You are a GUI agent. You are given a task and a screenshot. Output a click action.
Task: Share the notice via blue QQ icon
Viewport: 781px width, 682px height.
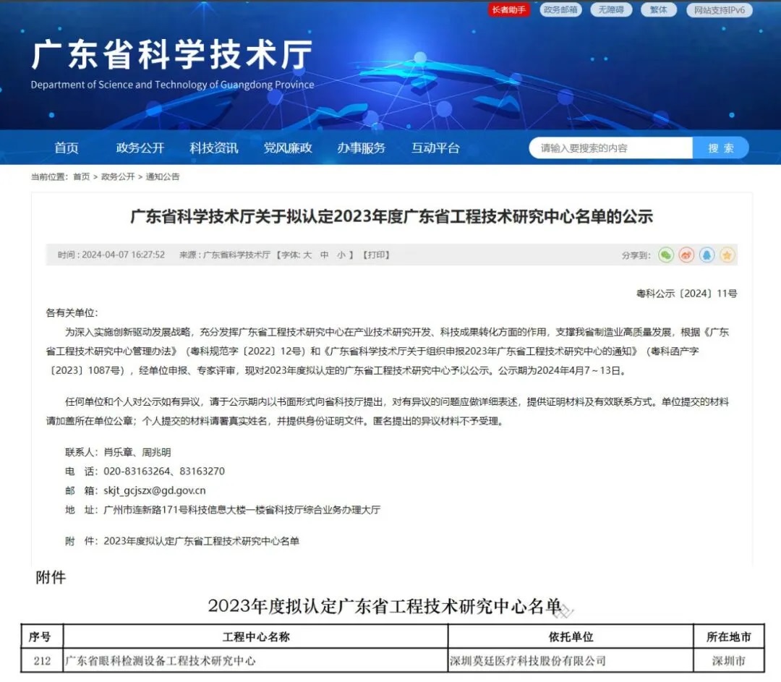(x=707, y=255)
